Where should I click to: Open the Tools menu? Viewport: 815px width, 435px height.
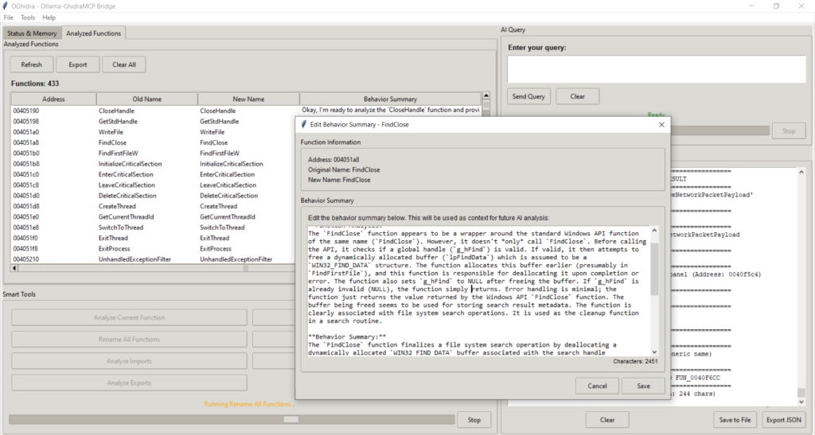[x=28, y=17]
